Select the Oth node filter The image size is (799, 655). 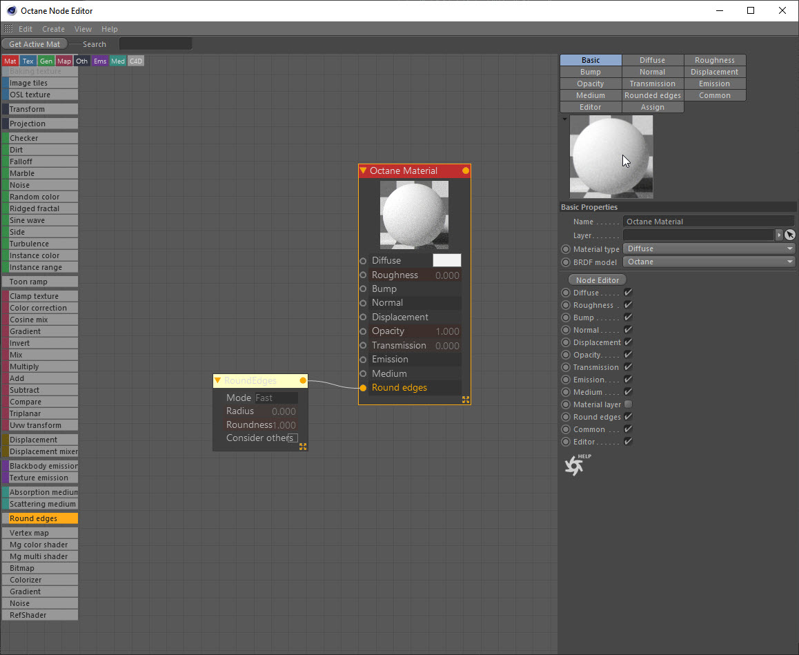coord(81,61)
